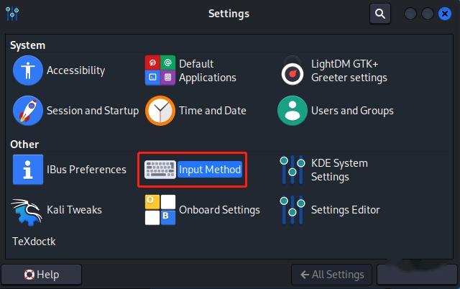Open LightDM GTK+ Greeter settings icon

(293, 70)
